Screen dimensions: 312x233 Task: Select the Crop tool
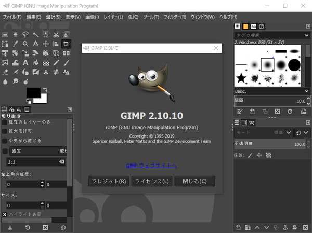[x=66, y=44]
